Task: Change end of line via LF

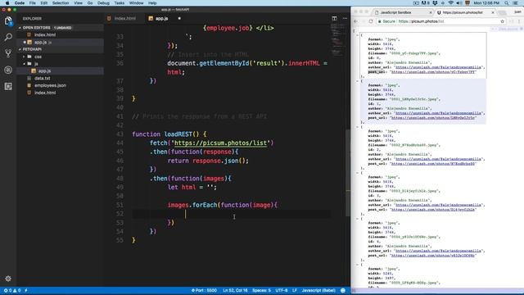Action: (x=295, y=290)
